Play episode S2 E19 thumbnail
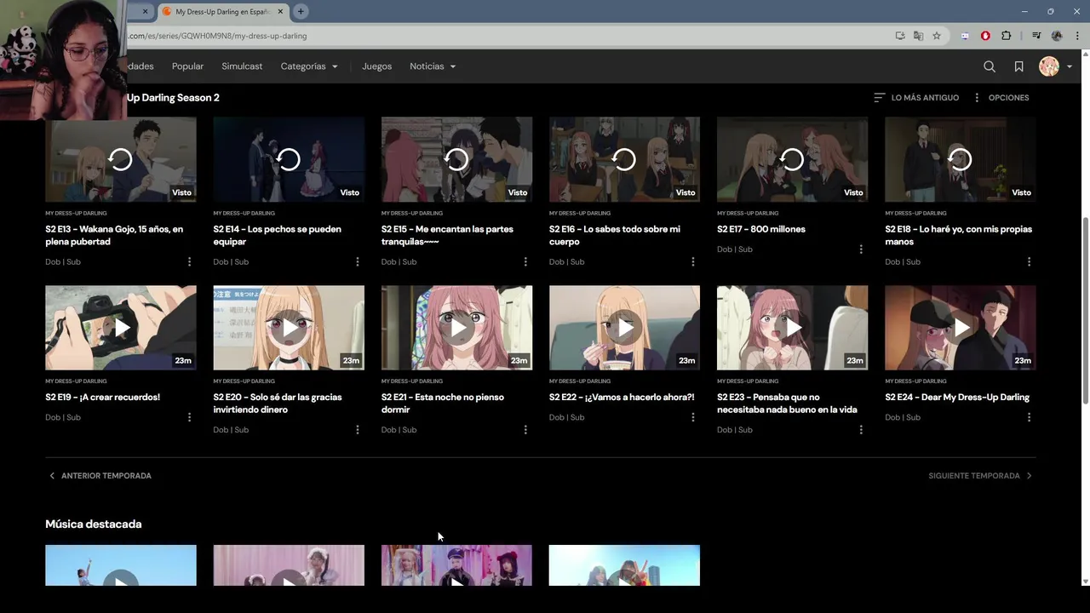1090x613 pixels. [x=121, y=328]
